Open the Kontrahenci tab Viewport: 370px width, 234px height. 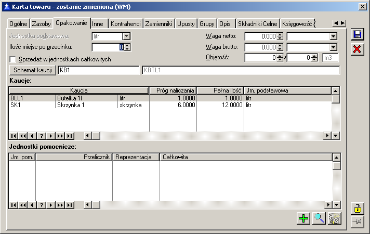point(126,24)
